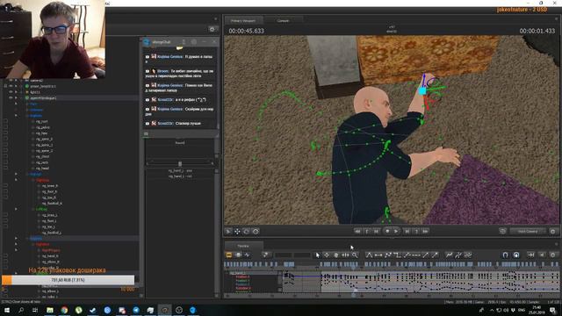Tick checkbox beside rig_spine_0 row

5,139
